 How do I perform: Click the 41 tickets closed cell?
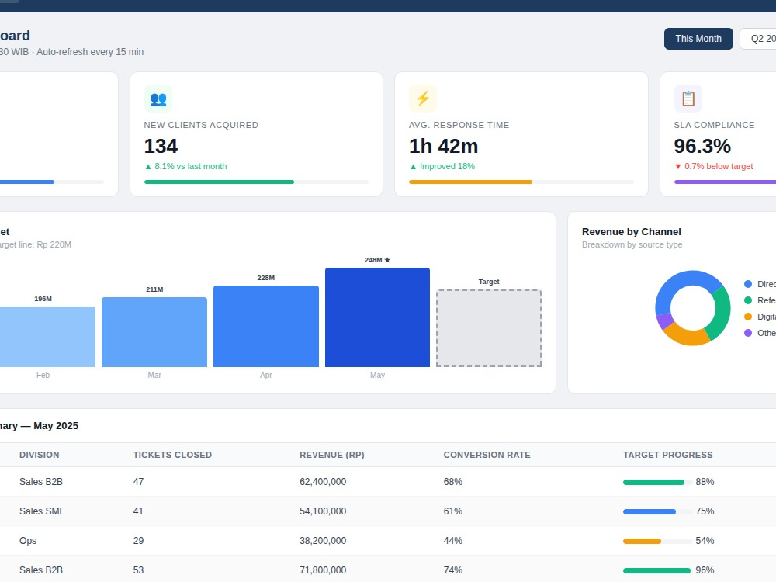[x=138, y=511]
